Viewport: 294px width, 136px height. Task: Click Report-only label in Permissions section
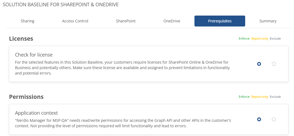(260, 97)
